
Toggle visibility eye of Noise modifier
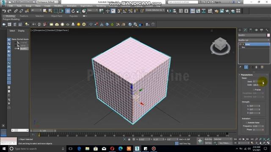click(x=240, y=44)
